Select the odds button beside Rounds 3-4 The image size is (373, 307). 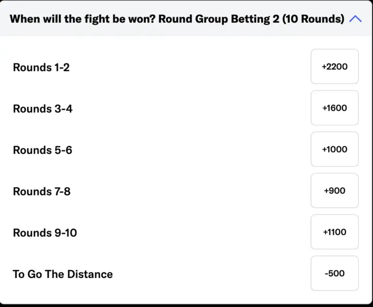[335, 108]
